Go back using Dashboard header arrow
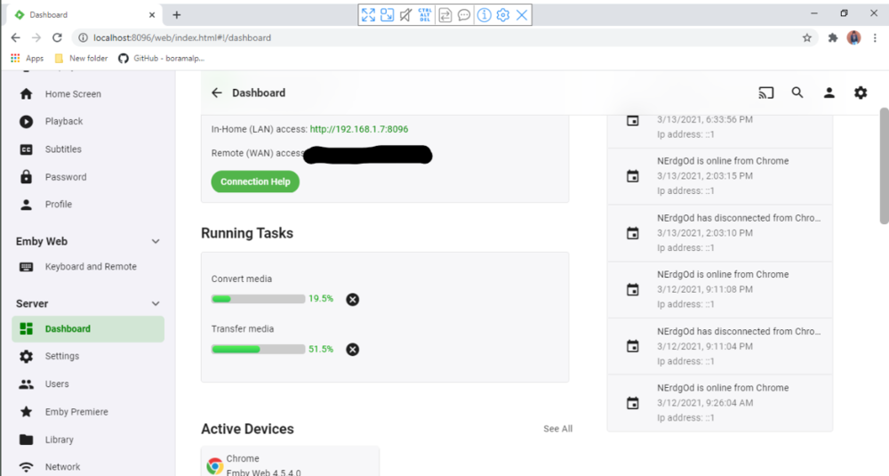 pyautogui.click(x=217, y=93)
